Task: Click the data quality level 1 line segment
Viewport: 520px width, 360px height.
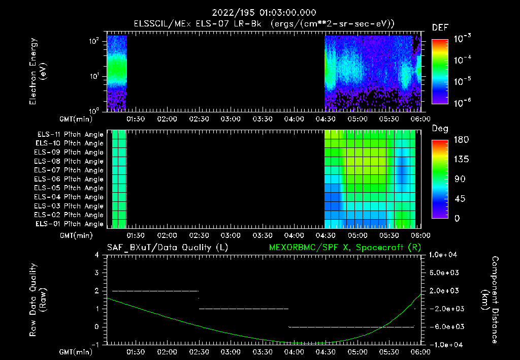Action: point(244,309)
